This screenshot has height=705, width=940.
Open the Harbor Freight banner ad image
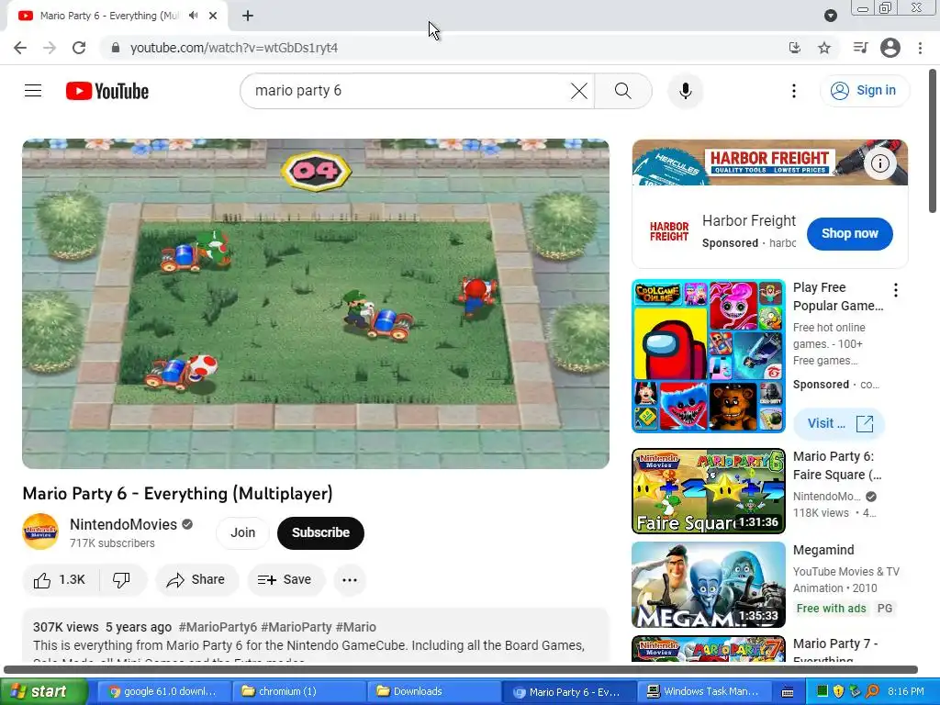coord(770,162)
